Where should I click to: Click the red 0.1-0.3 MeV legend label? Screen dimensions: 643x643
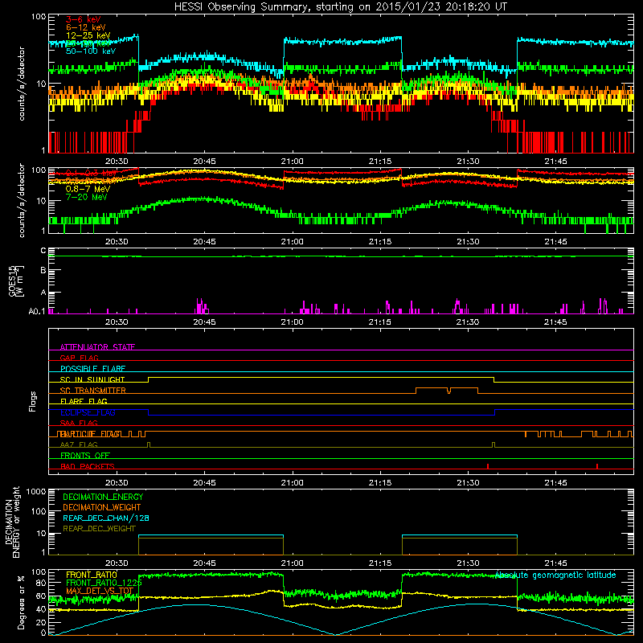pos(91,173)
